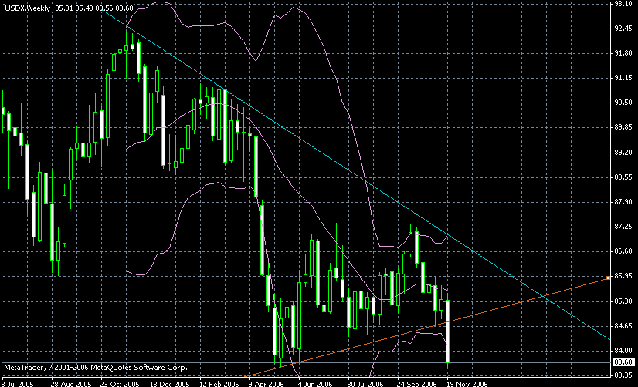
Task: Select the cyan descending trendline
Action: (x=356, y=175)
